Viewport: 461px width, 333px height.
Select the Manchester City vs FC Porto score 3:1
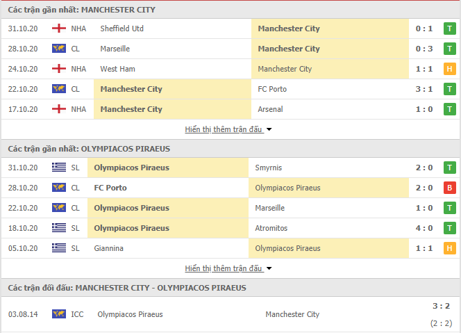pos(424,89)
